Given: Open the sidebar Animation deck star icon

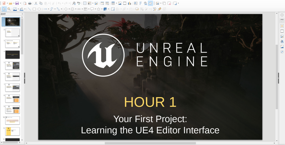Looking at the screenshot, I should (x=282, y=26).
